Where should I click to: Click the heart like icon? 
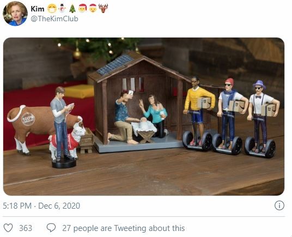(8, 228)
